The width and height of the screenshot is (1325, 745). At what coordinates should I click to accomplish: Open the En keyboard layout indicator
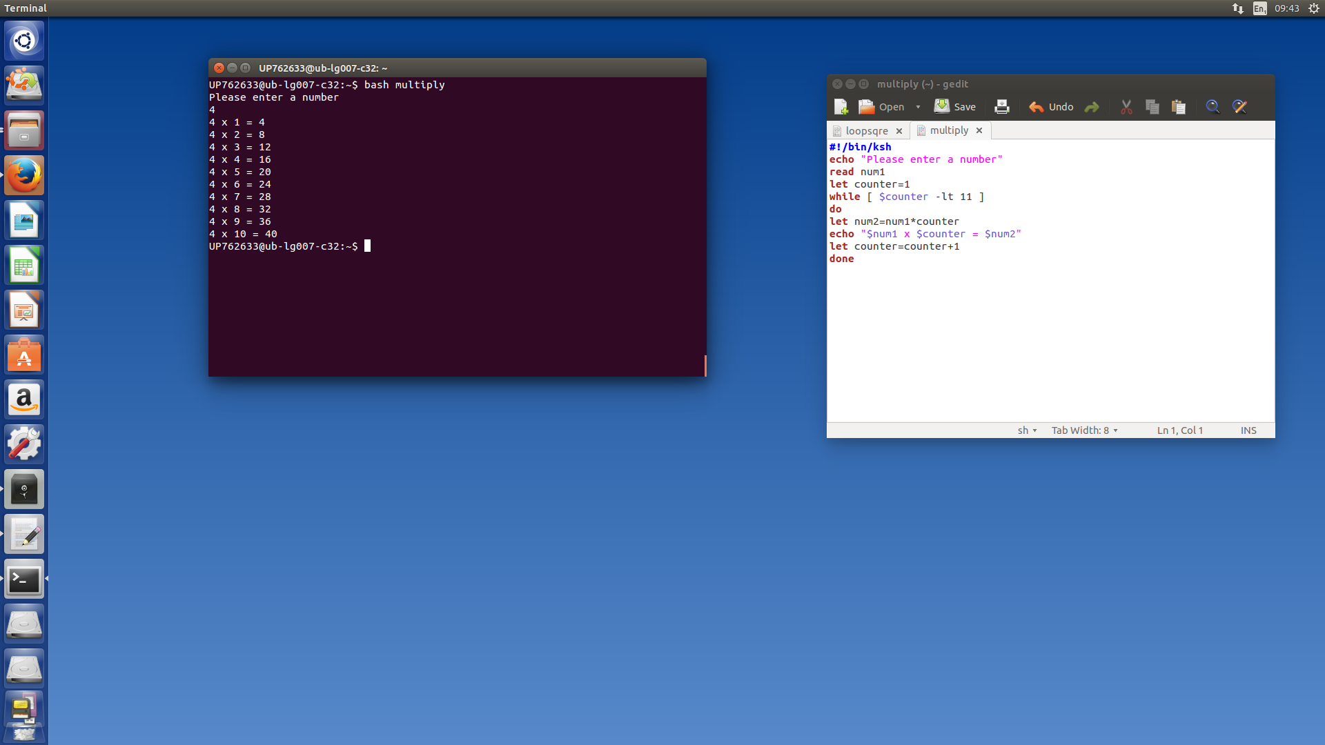(1260, 8)
